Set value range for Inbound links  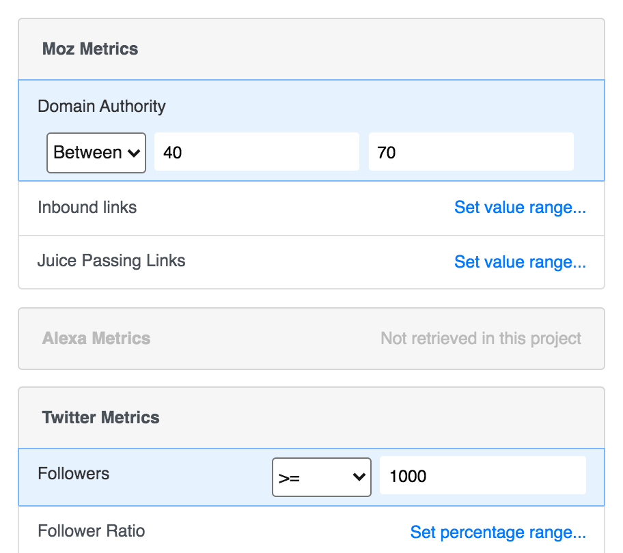[520, 208]
